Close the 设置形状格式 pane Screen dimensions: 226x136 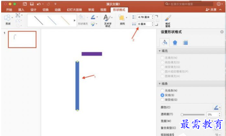(x=222, y=32)
